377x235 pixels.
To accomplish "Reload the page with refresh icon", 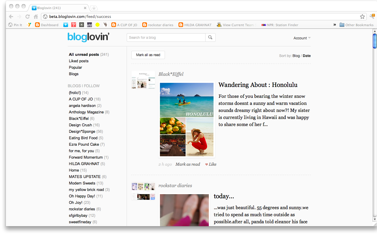I will click(27, 16).
